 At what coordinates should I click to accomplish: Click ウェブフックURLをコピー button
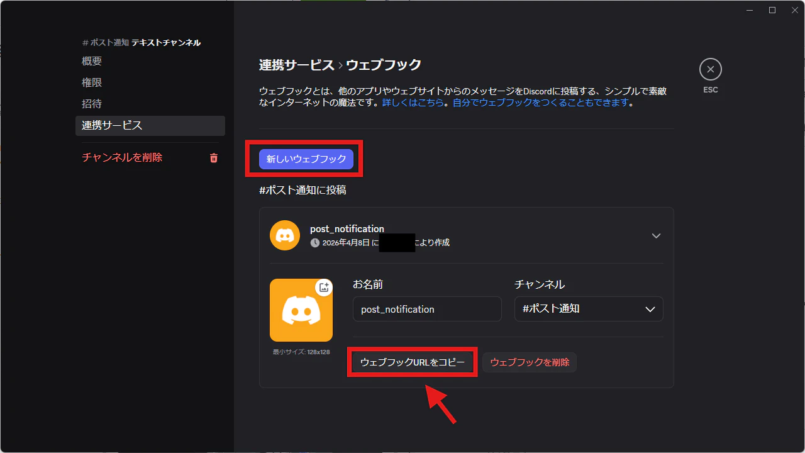click(413, 362)
